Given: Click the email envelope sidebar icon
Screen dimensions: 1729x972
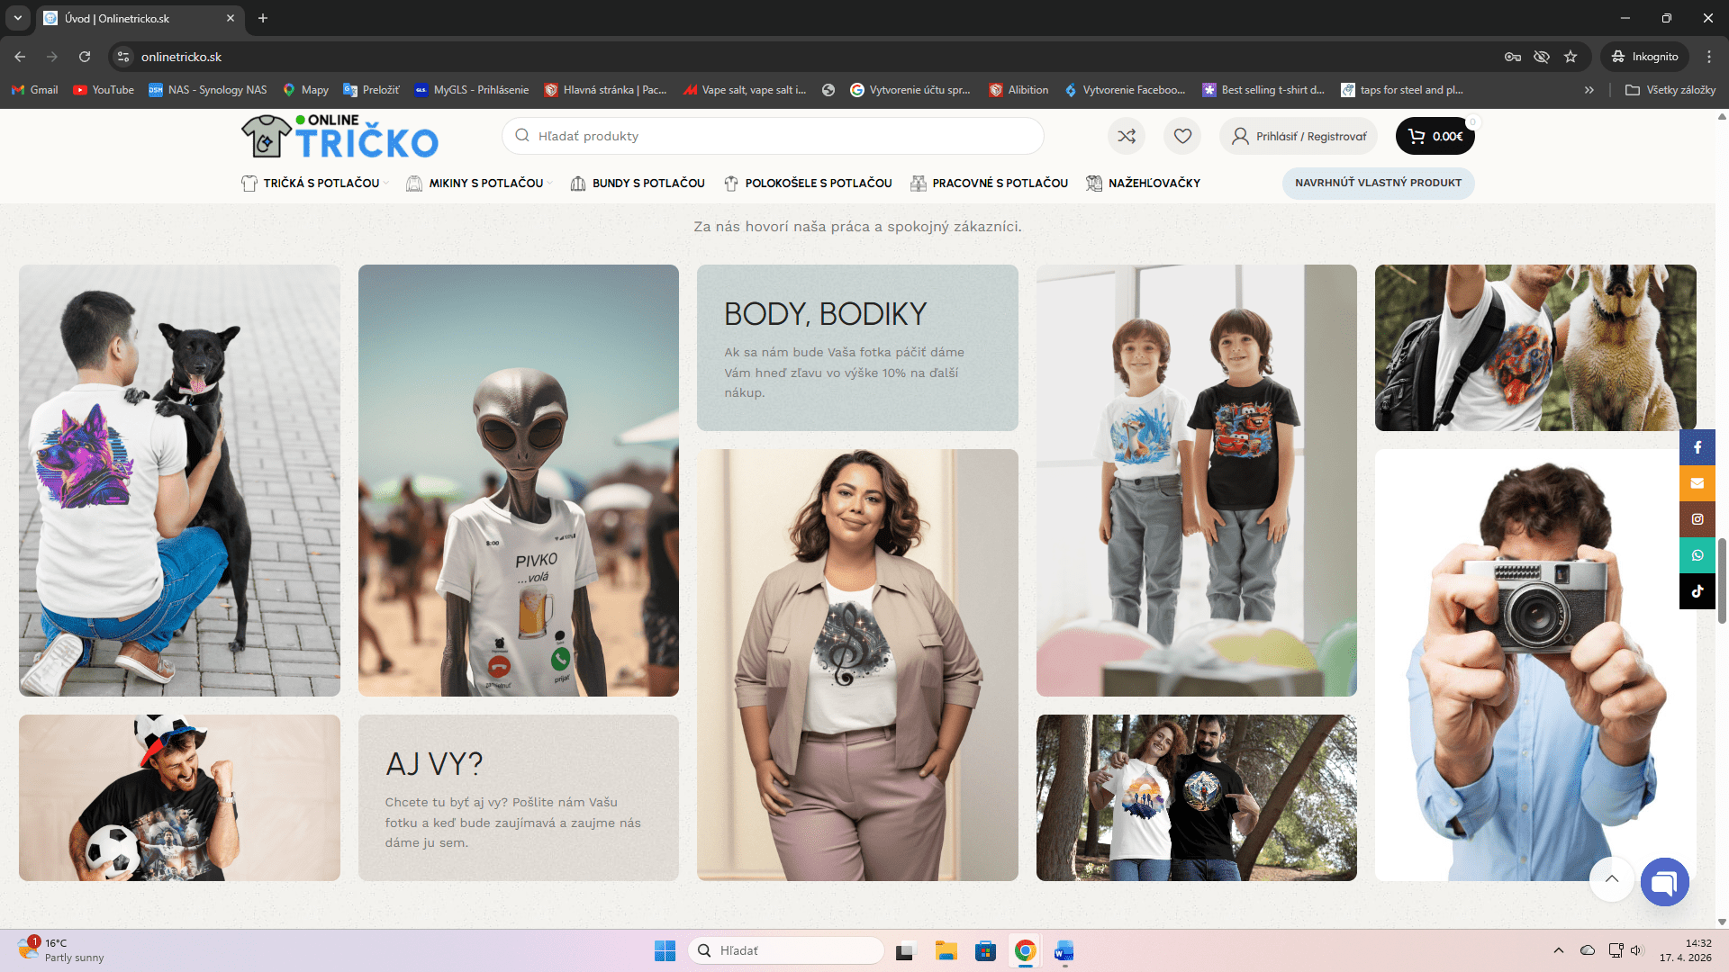Looking at the screenshot, I should pos(1697,483).
